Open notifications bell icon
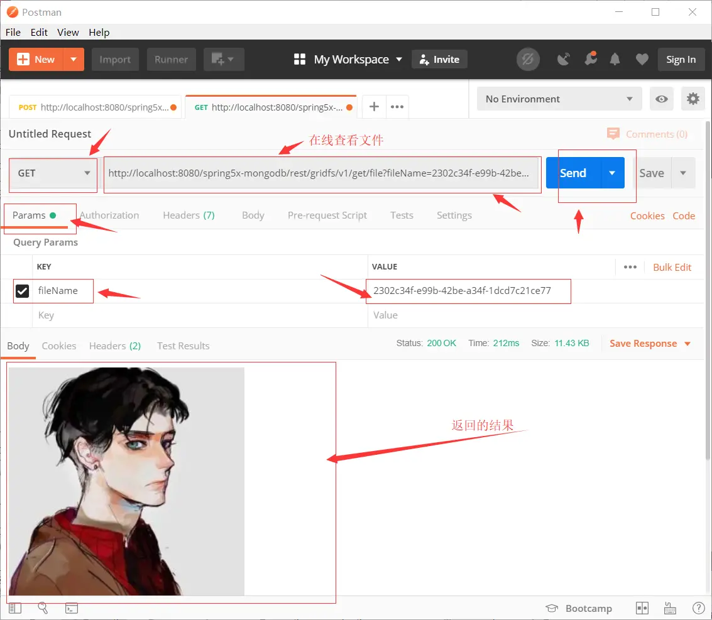712x620 pixels. click(615, 60)
